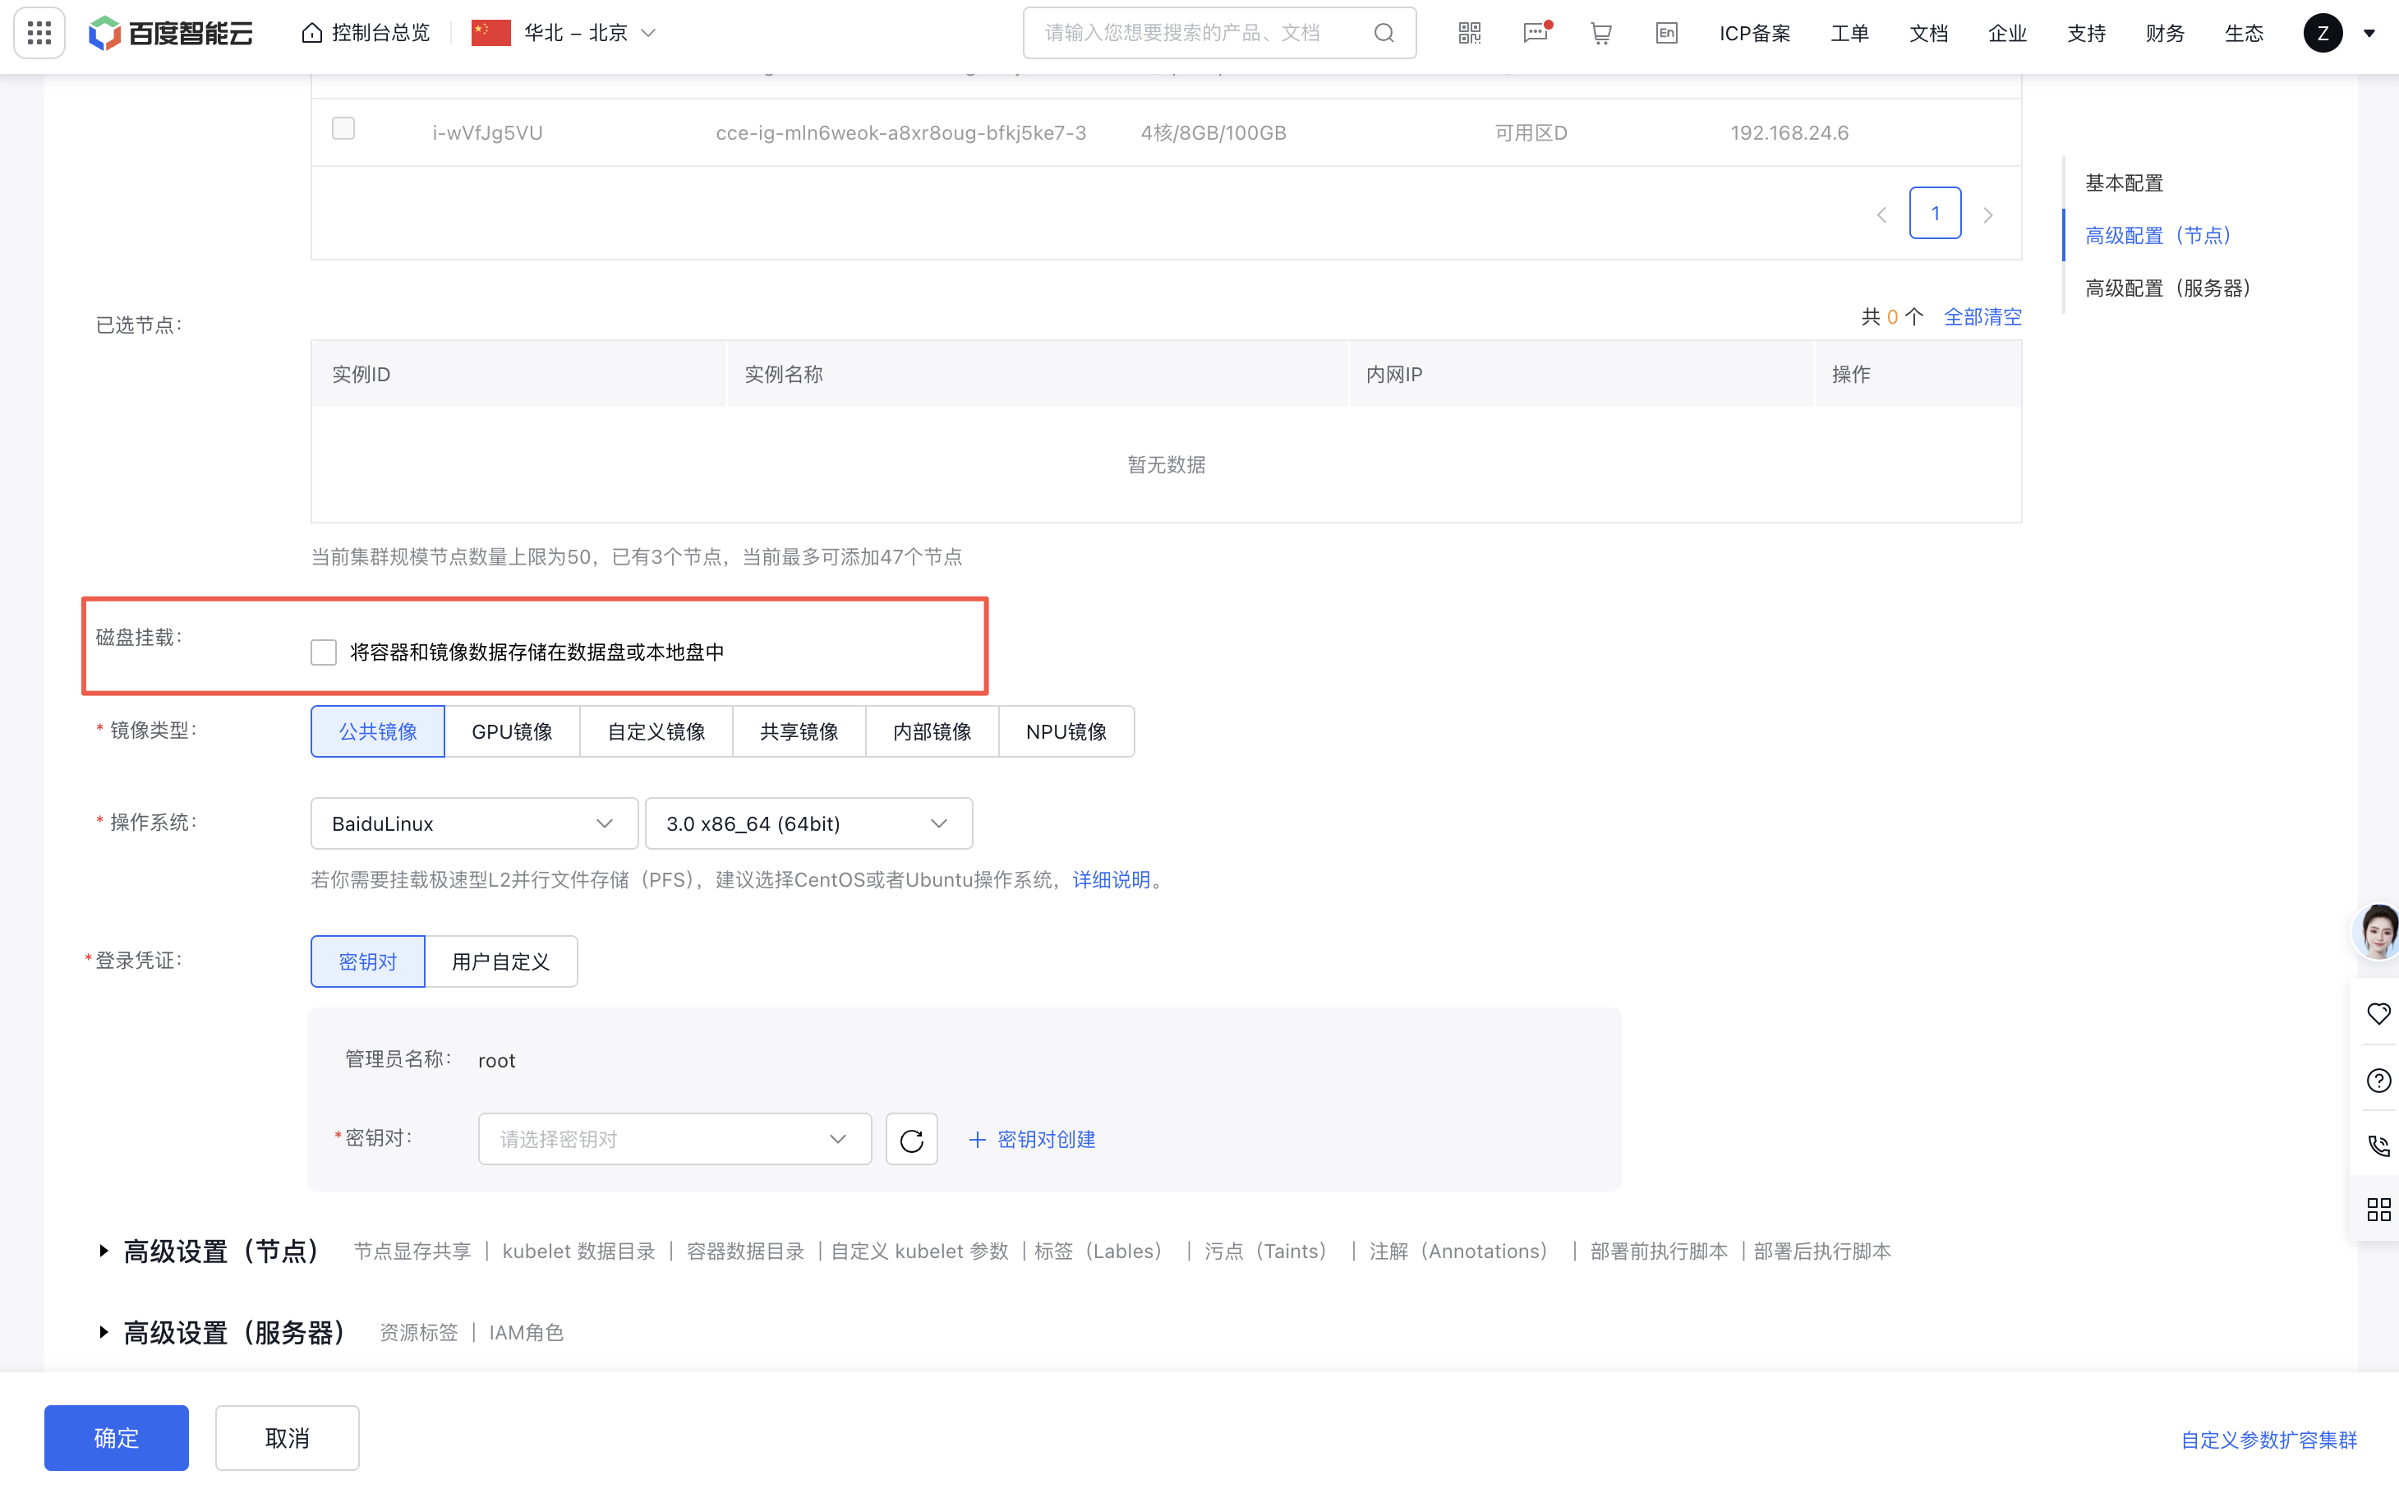This screenshot has height=1489, width=2399.
Task: Open the floating sidebar grid icon
Action: click(x=2378, y=1210)
